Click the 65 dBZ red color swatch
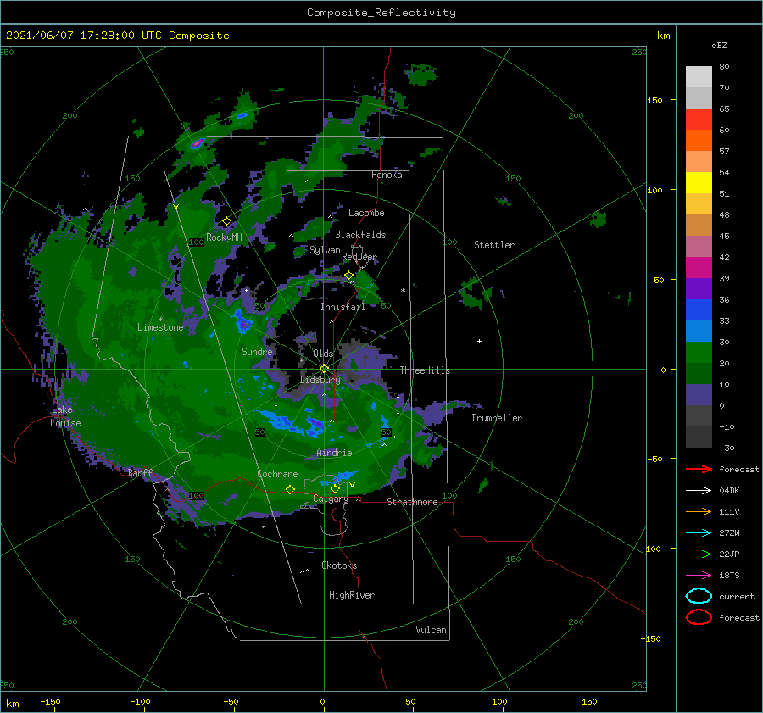The image size is (763, 713). [699, 119]
